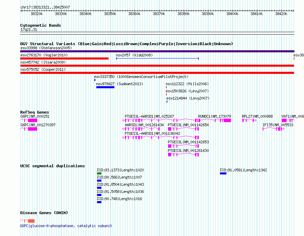Click the esv1503826 Levy2007 red marker
This screenshot has width=304, height=236.
point(166,94)
